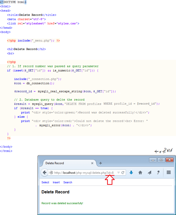The height and width of the screenshot is (215, 176).
Task: Go to the home page icon
Action: point(140,173)
